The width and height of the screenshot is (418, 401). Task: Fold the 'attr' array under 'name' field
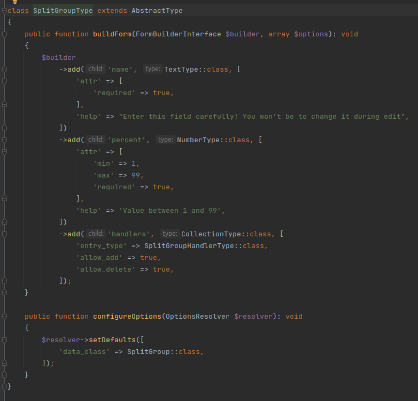point(4,81)
